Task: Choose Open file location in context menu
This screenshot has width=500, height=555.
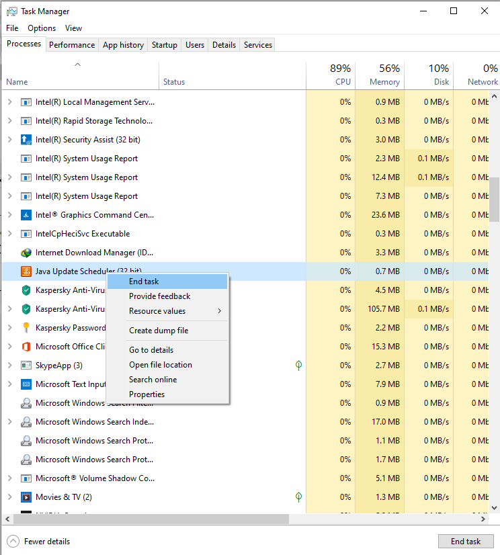Action: click(167, 365)
